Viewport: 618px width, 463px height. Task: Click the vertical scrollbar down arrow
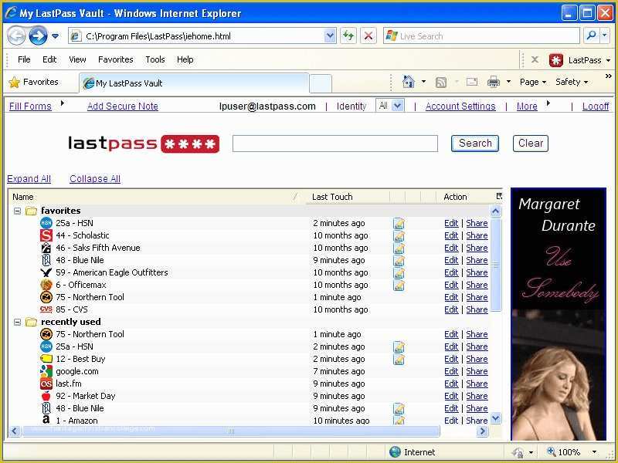pyautogui.click(x=496, y=418)
